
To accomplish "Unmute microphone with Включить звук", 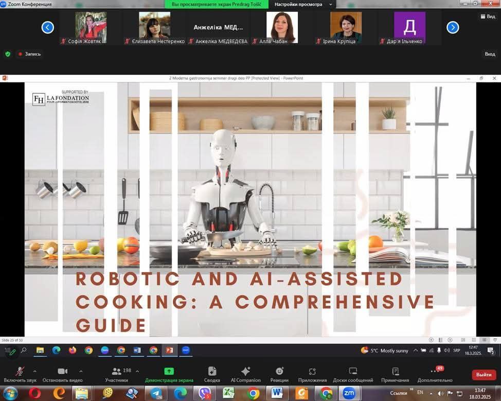I will coord(20,374).
